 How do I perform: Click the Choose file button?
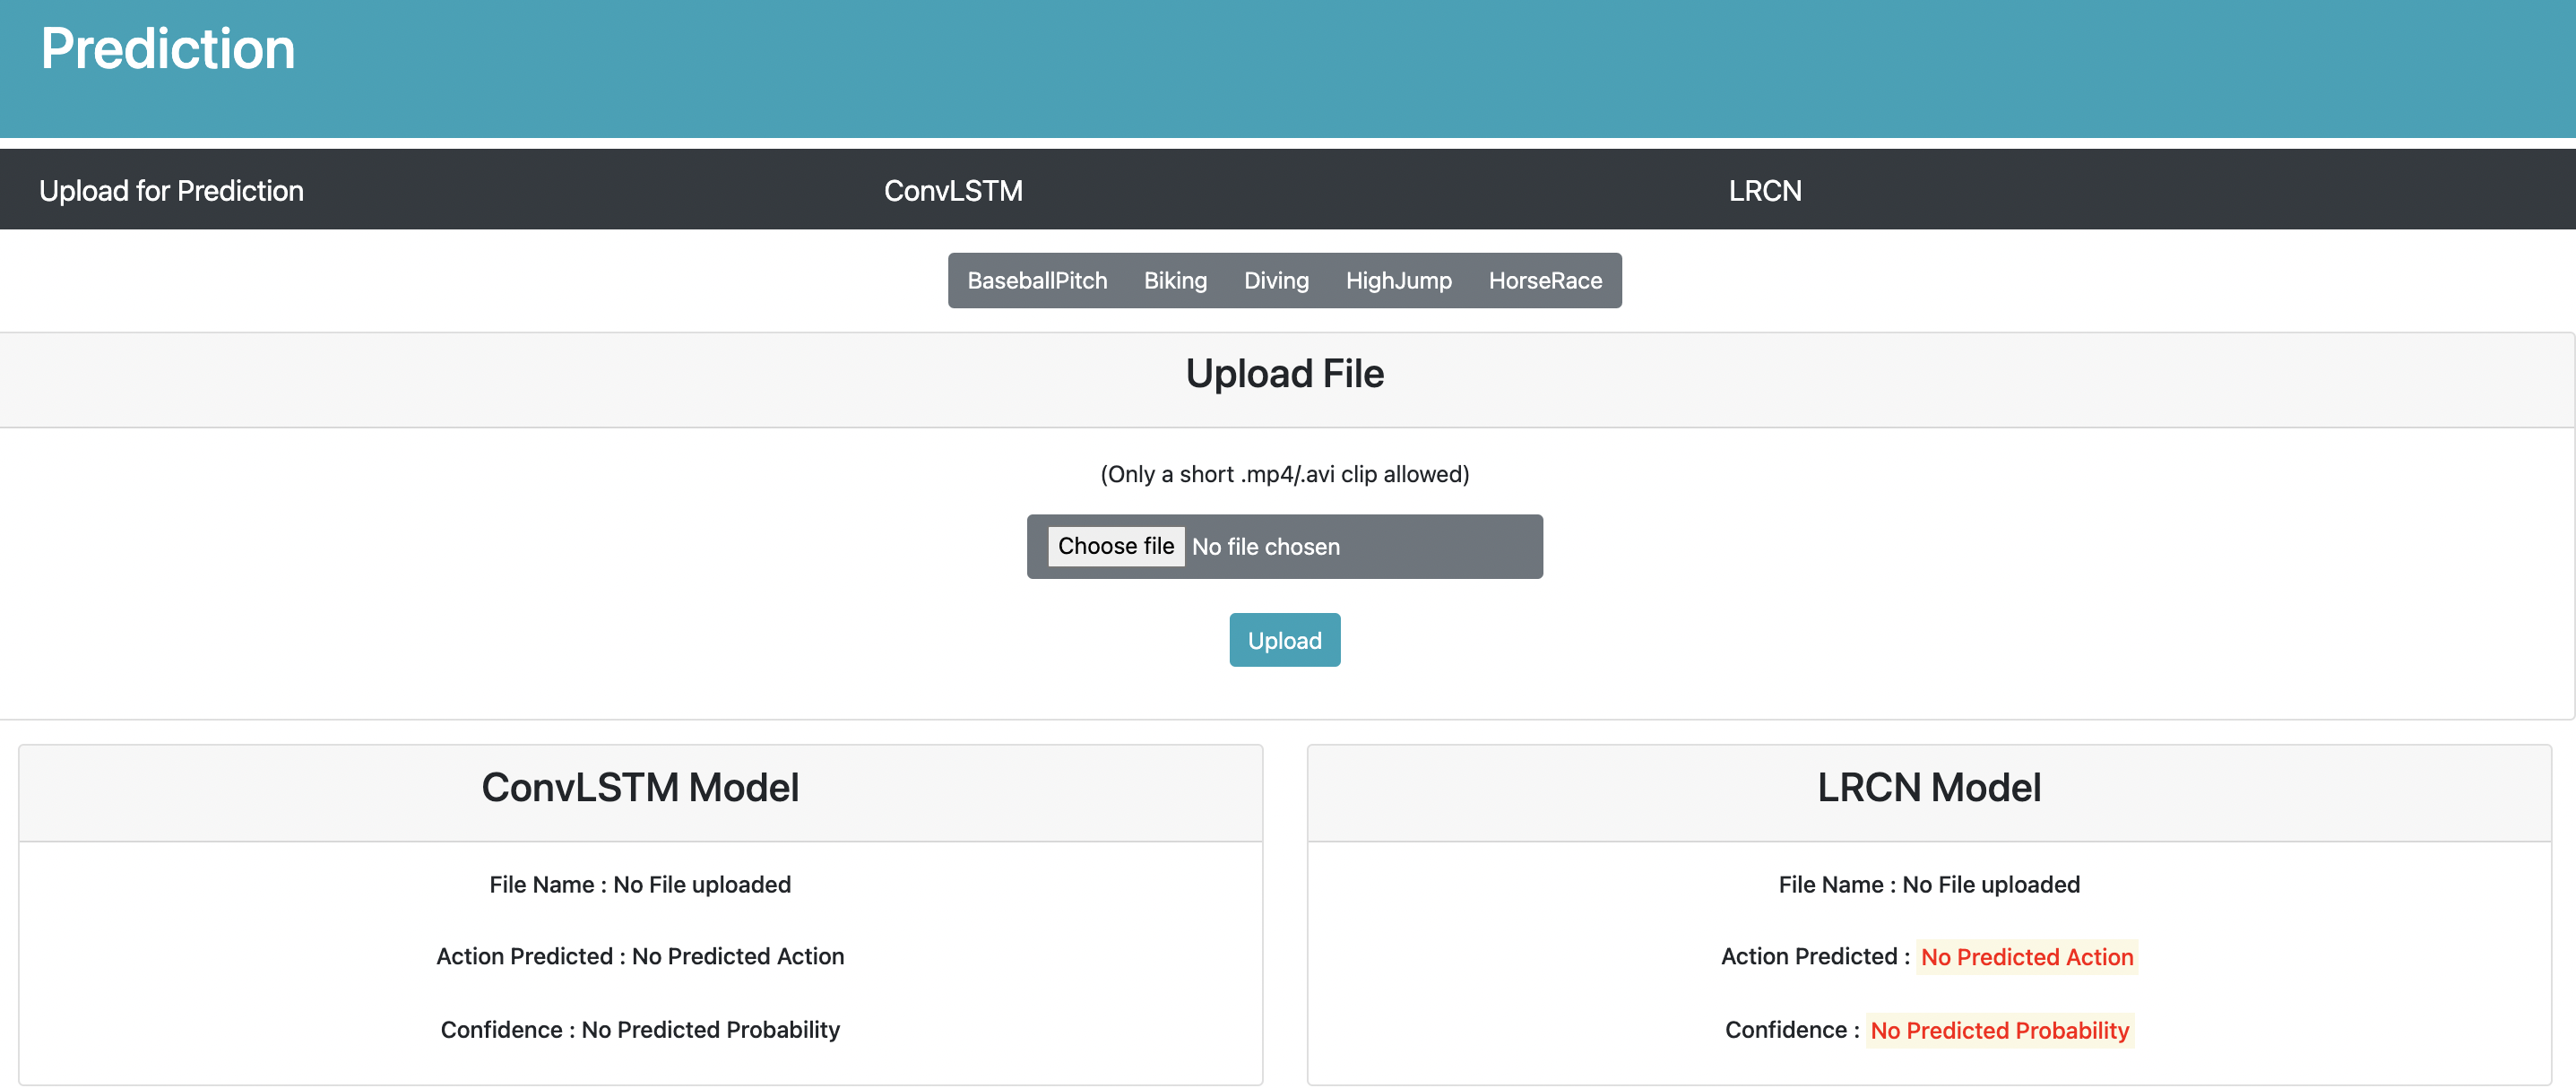[x=1115, y=546]
